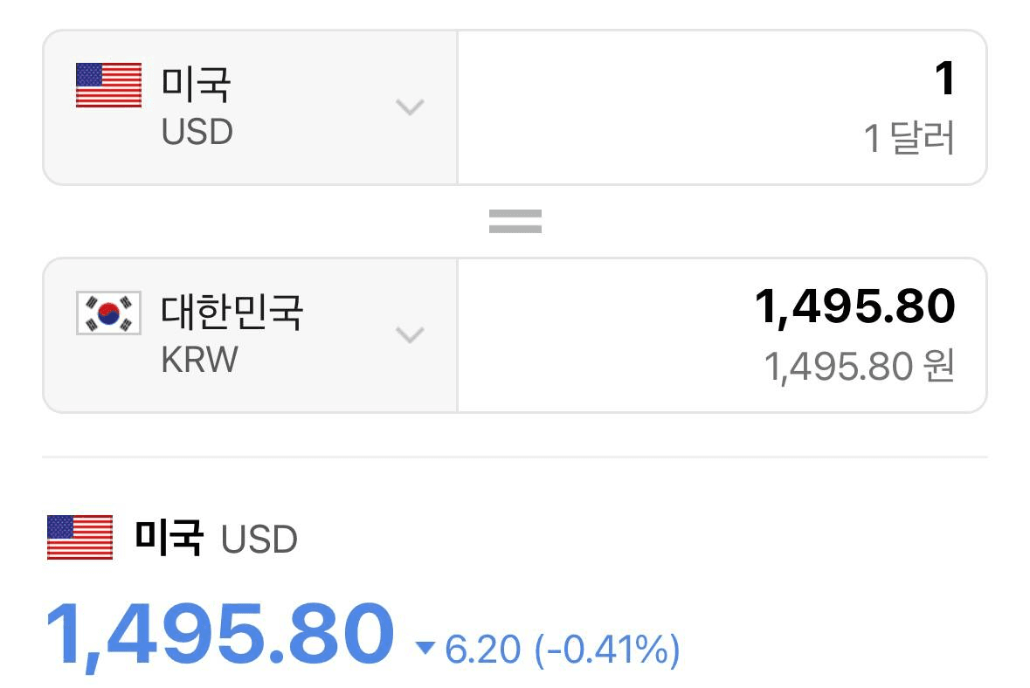Click the blue downward triangle rate indicator
Image resolution: width=1030 pixels, height=688 pixels.
(x=425, y=648)
